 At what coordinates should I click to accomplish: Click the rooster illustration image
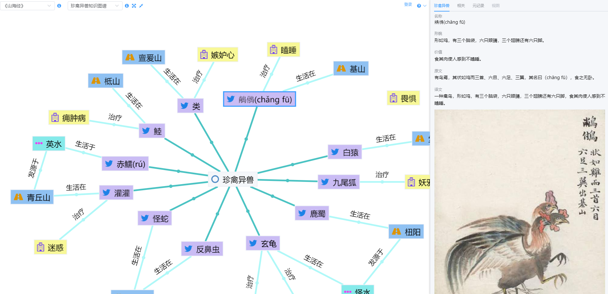click(519, 202)
